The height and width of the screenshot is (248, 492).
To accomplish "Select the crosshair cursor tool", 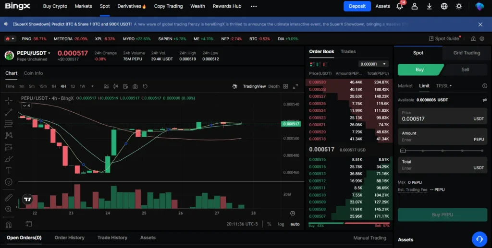I will tap(9, 100).
